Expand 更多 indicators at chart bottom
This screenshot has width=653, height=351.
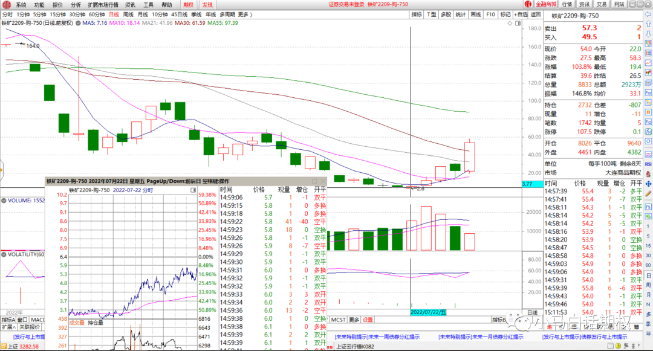click(x=354, y=320)
